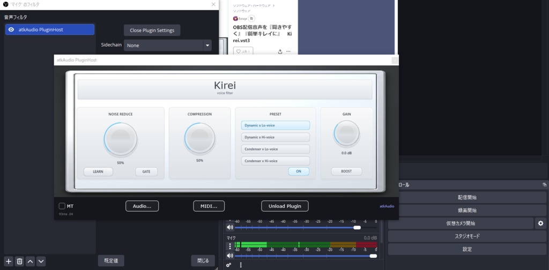This screenshot has width=549, height=270.
Task: Select the Dynamic x Hi-voice preset
Action: [x=276, y=137]
